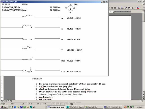Click the align right icon in Word
This screenshot has width=145, height=109.
click(x=112, y=8)
